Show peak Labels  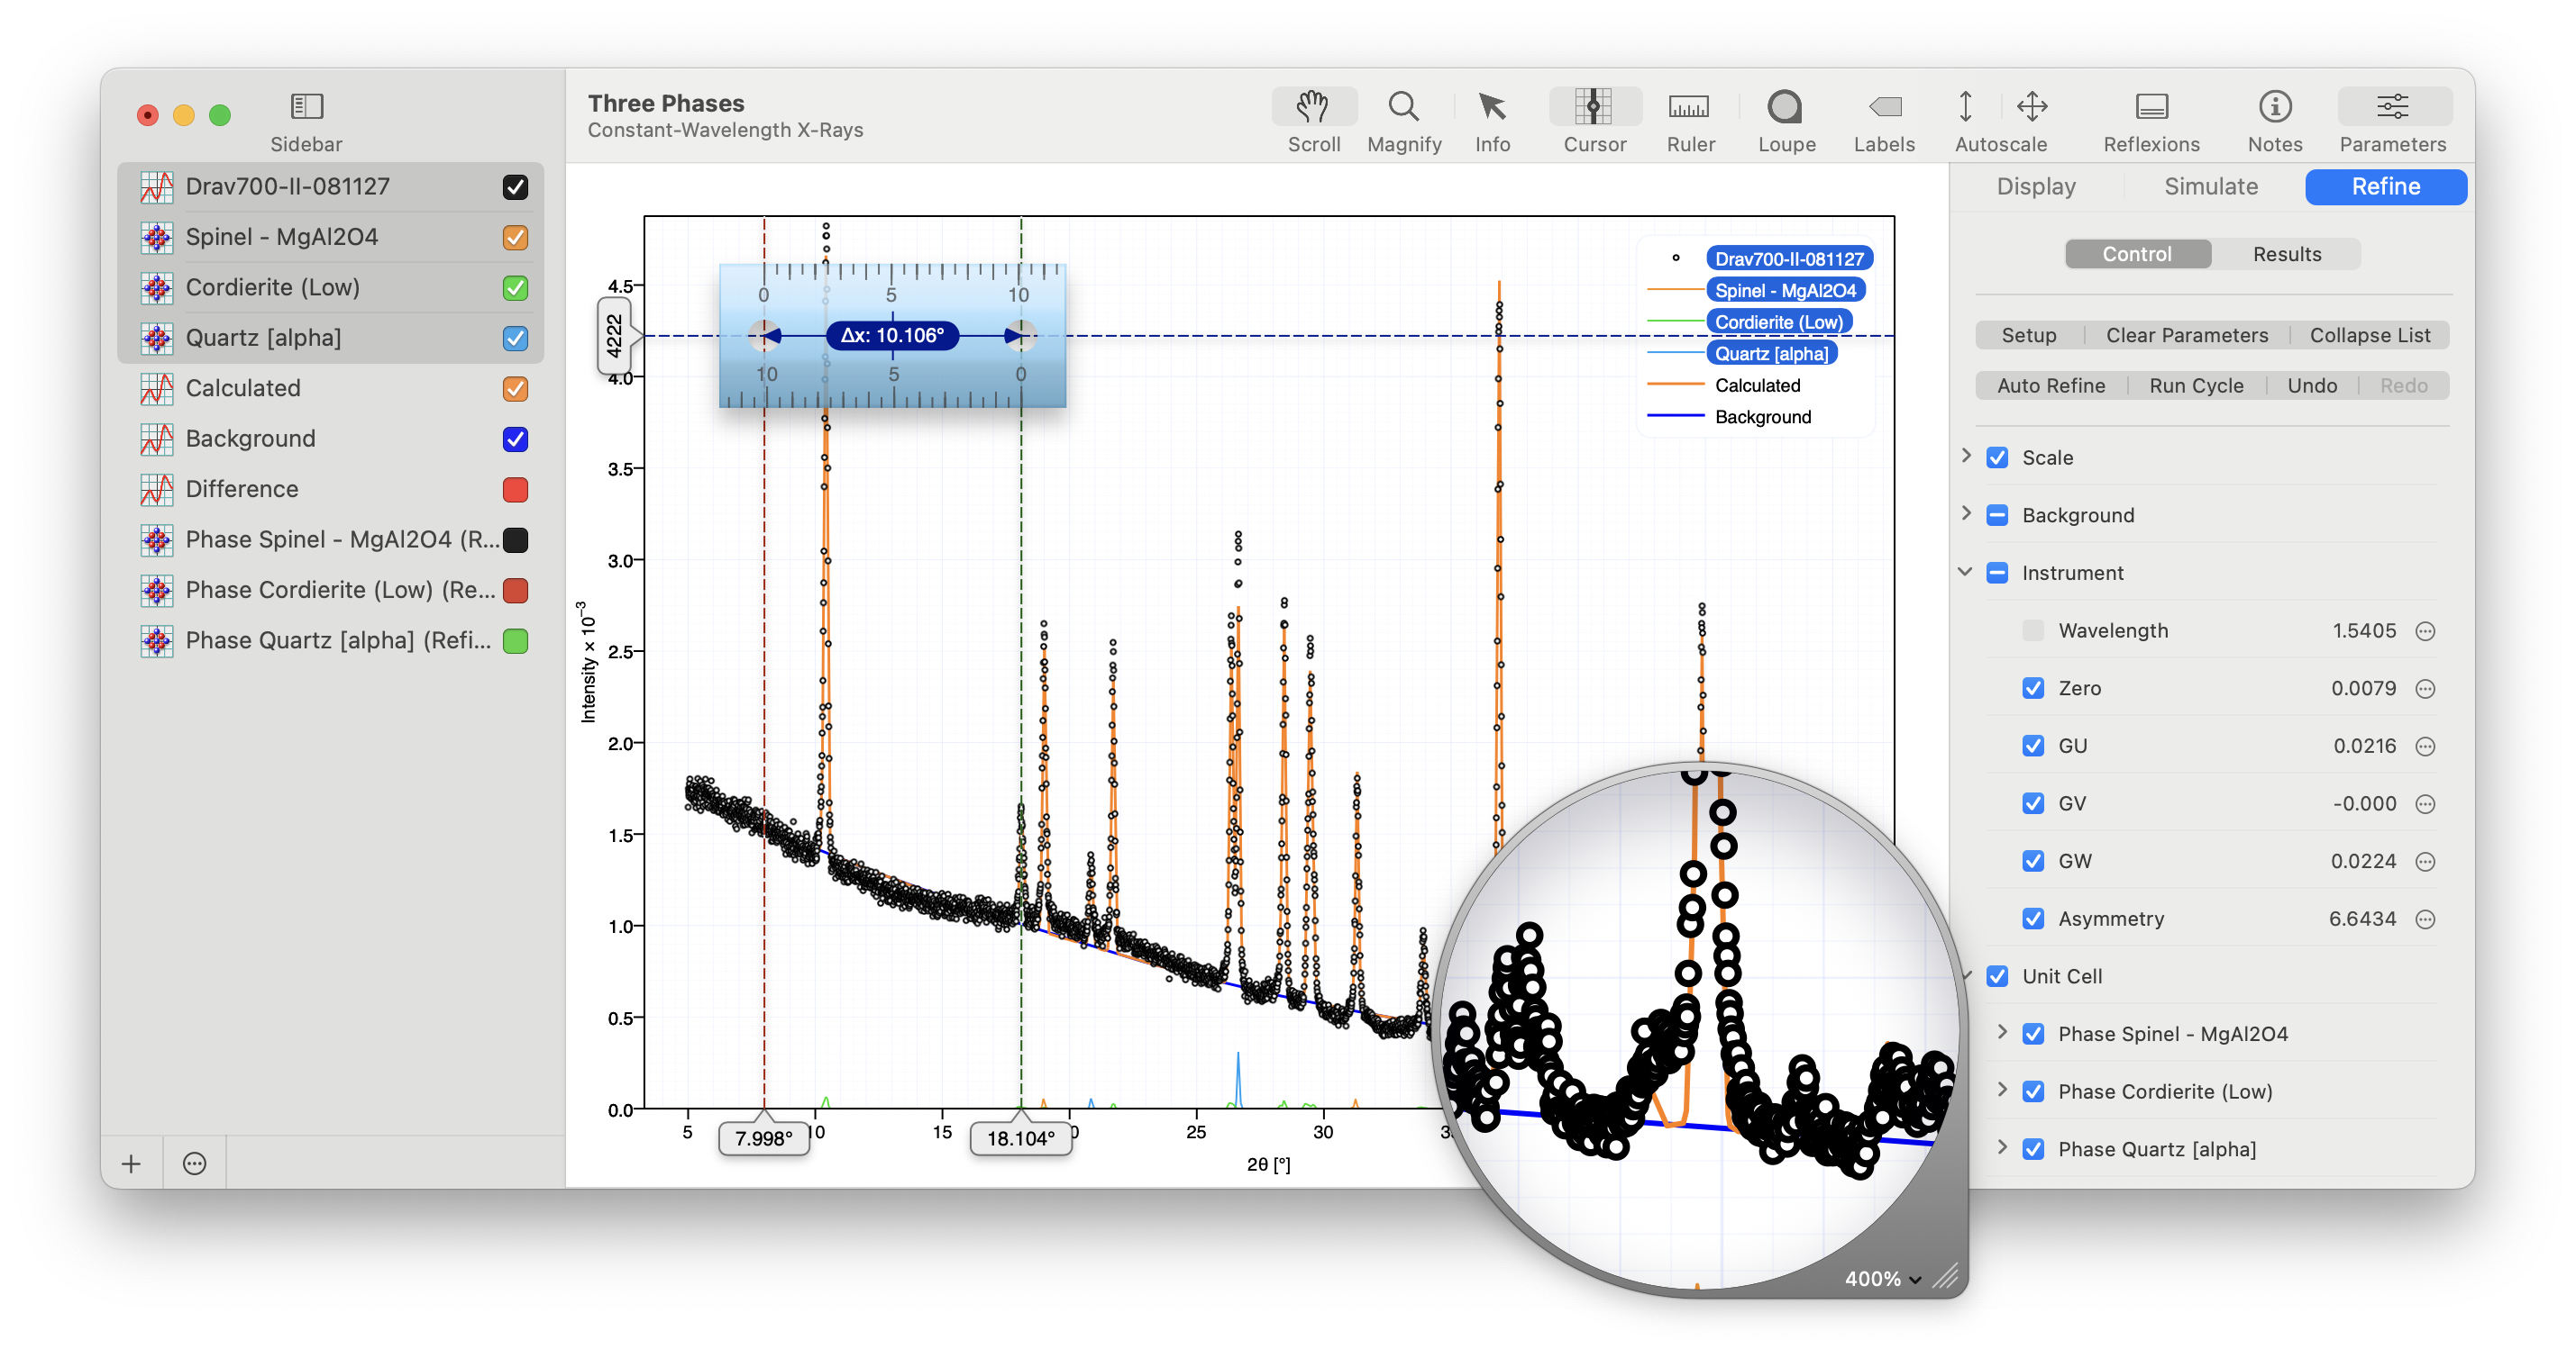click(x=1884, y=106)
